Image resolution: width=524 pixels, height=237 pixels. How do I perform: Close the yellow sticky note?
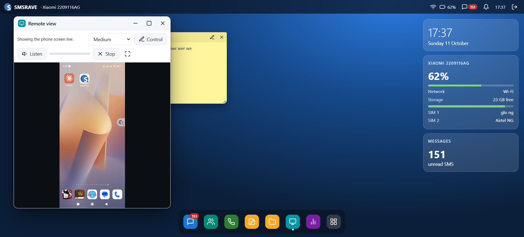222,37
